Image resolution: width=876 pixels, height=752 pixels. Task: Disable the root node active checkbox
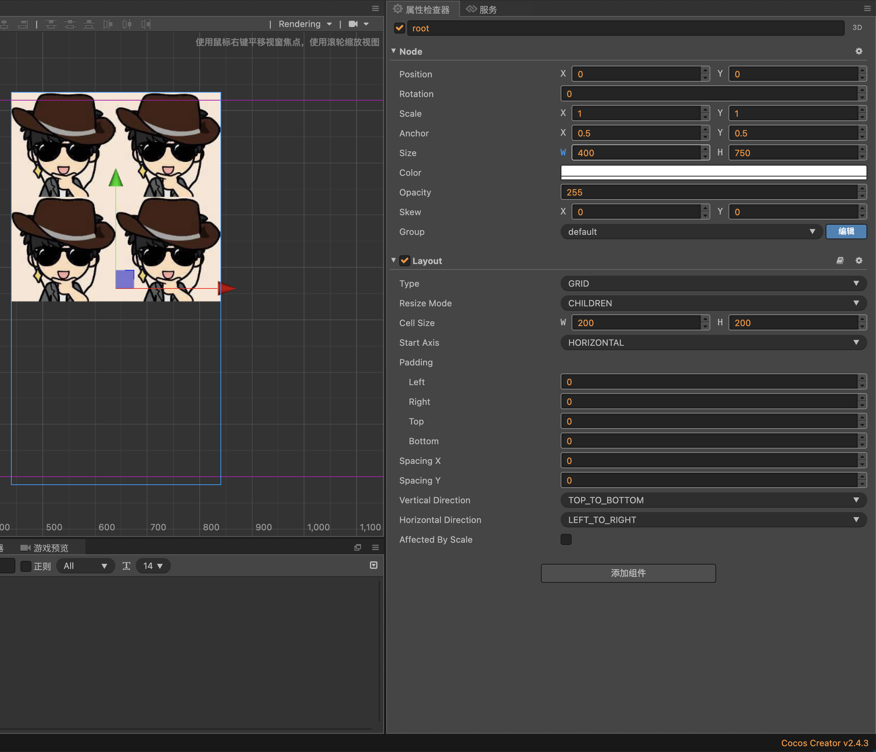(x=400, y=28)
